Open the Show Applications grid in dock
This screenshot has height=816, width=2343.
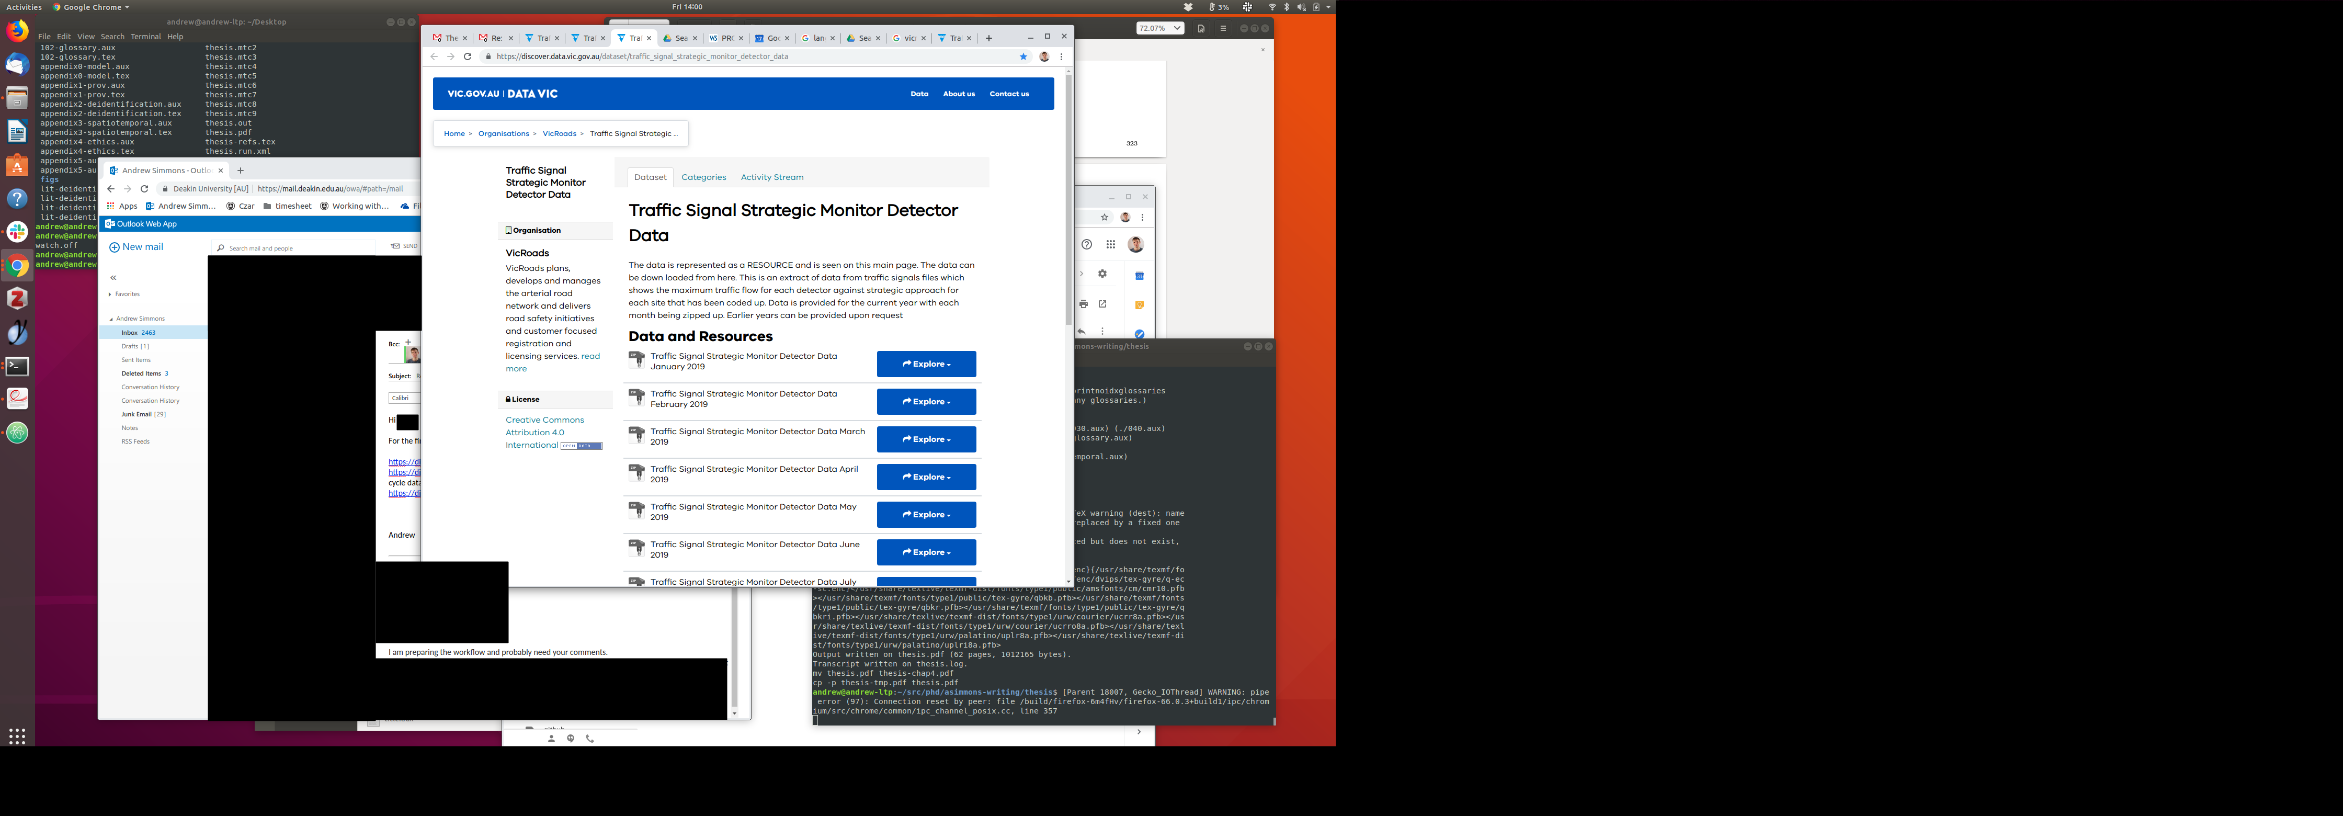point(17,736)
